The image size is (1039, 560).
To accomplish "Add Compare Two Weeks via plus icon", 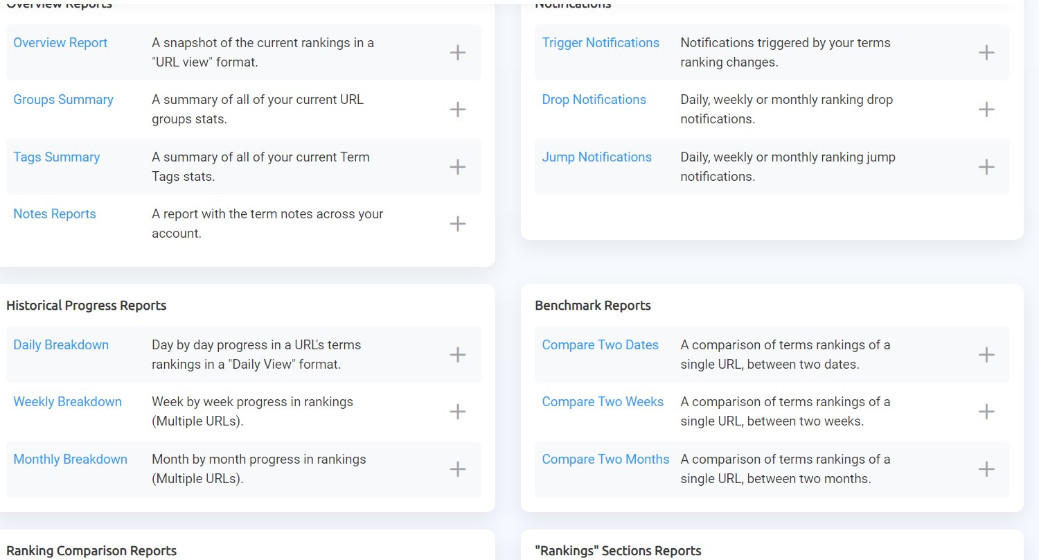I will (986, 412).
